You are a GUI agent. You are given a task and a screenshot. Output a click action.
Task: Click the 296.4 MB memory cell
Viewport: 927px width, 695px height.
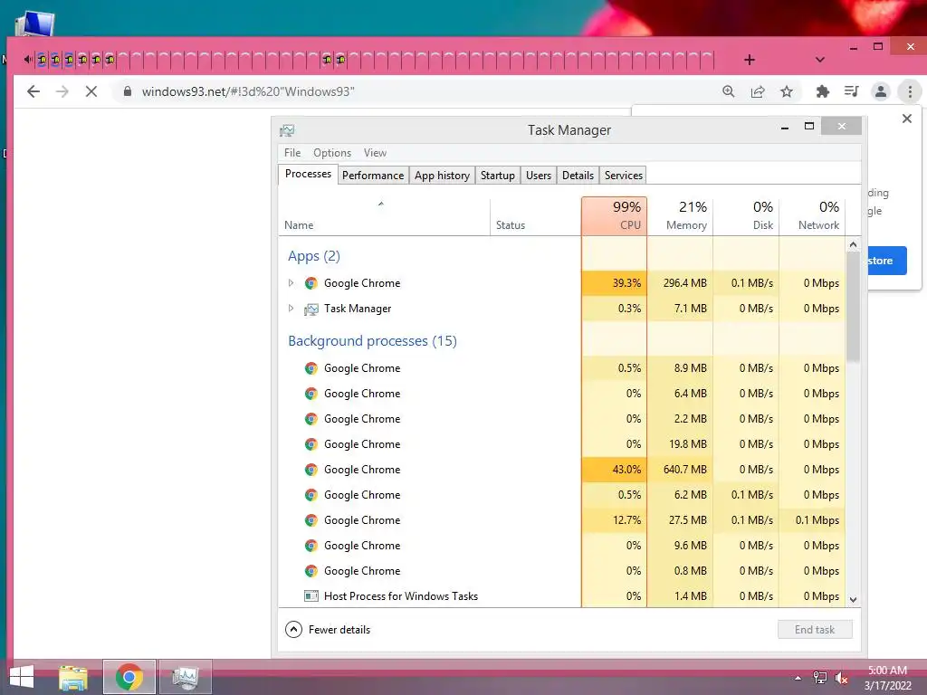click(681, 283)
